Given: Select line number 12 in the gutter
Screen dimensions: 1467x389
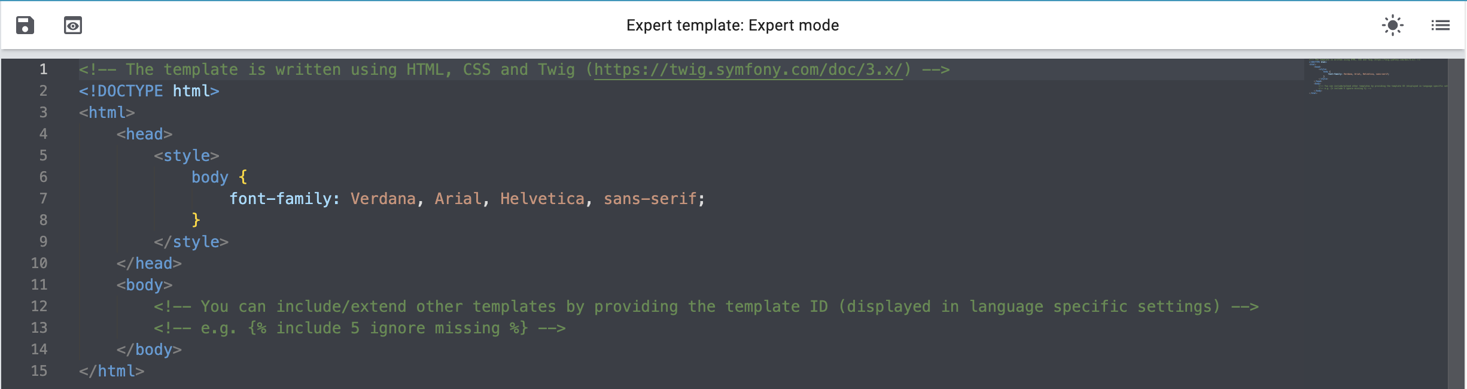Looking at the screenshot, I should pyautogui.click(x=39, y=306).
